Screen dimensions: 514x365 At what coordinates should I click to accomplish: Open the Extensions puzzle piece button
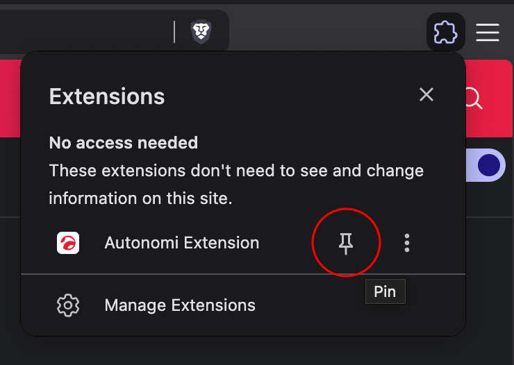coord(445,32)
